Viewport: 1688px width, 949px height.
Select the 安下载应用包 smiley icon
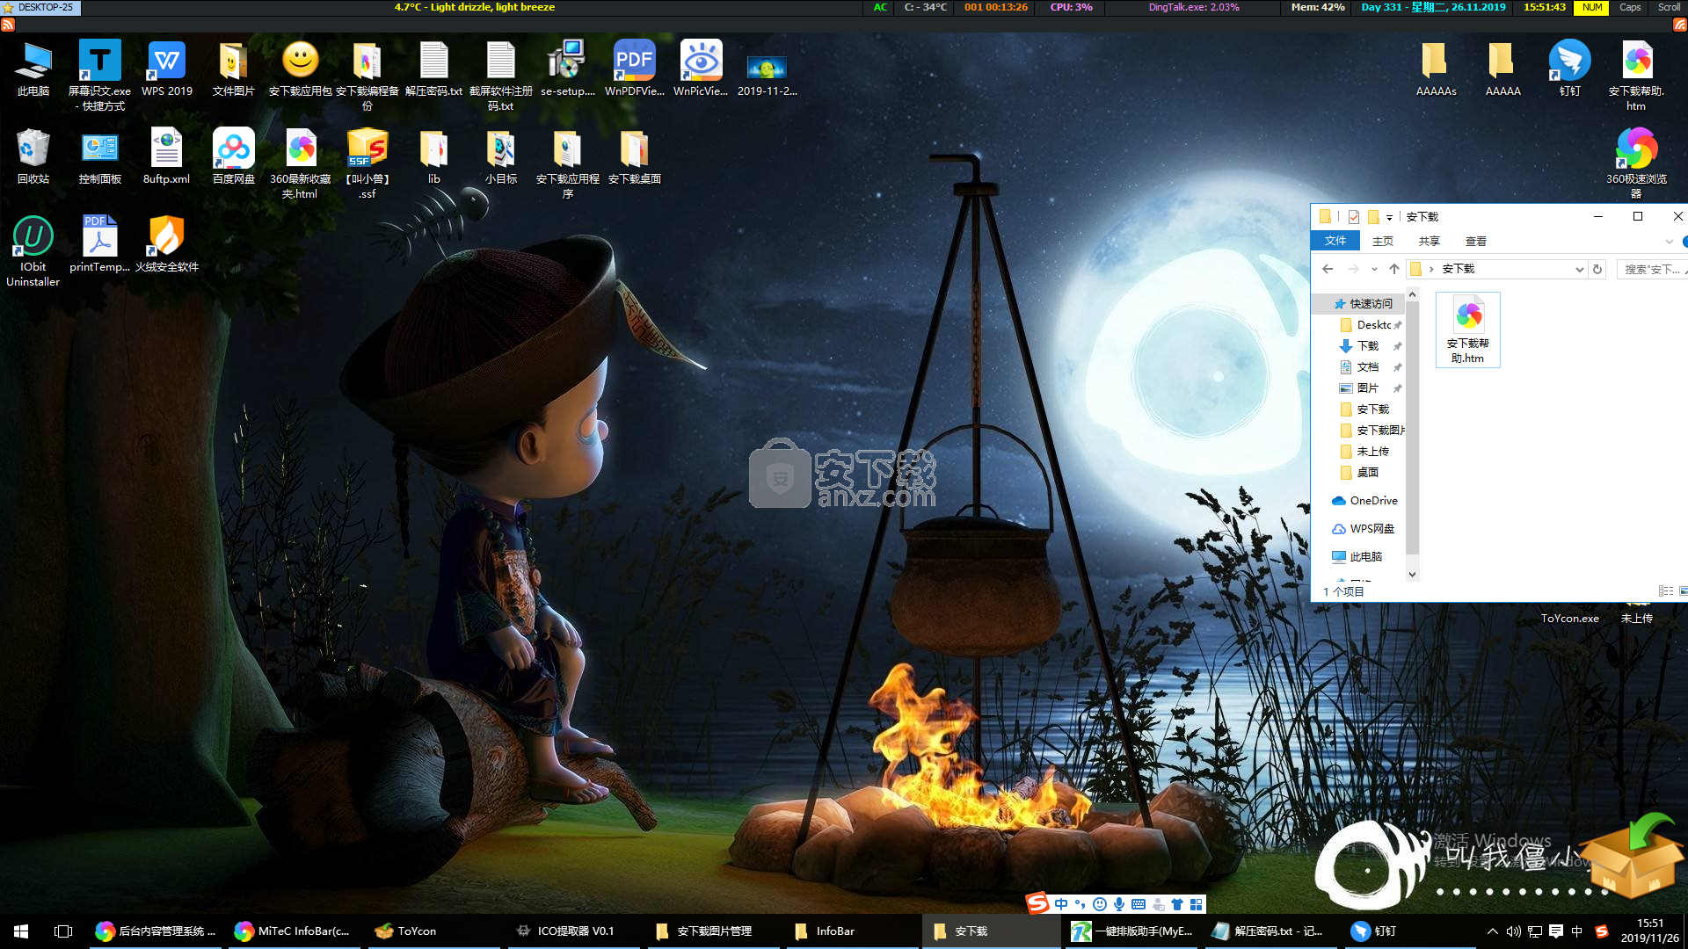click(x=301, y=69)
